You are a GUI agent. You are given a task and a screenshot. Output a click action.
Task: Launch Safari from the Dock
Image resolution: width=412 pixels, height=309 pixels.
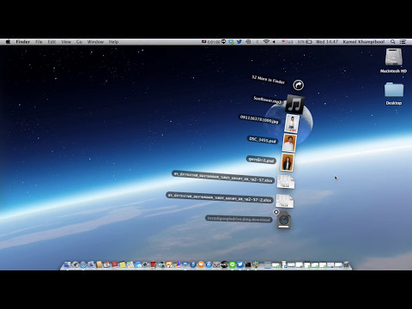click(83, 264)
